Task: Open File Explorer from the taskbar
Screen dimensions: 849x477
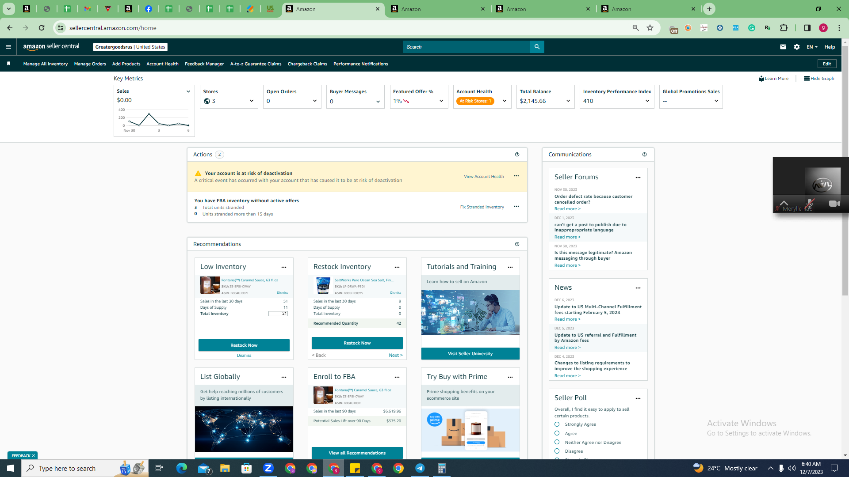Action: [x=225, y=468]
